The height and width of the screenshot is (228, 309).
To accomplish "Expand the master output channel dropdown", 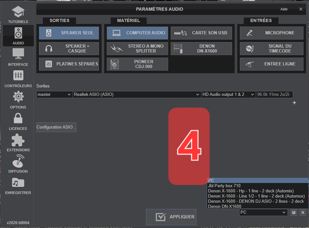I will pos(54,95).
